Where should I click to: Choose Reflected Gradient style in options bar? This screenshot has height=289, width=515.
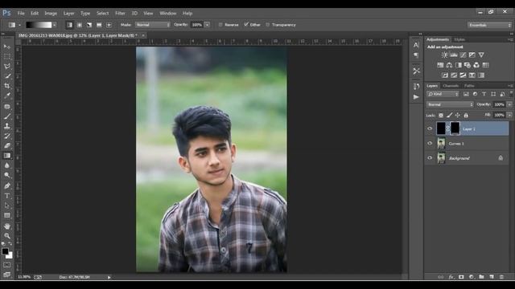99,25
